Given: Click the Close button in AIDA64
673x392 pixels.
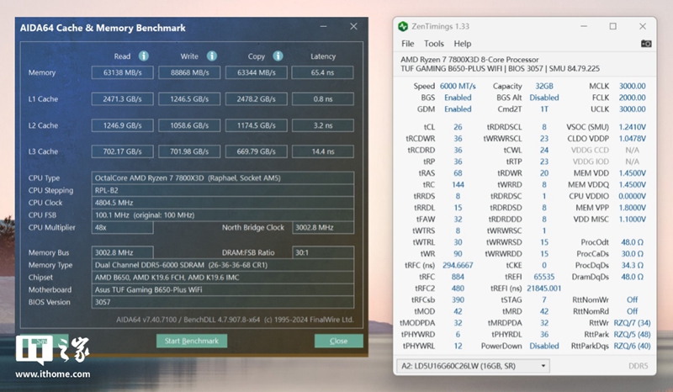Looking at the screenshot, I should [338, 341].
